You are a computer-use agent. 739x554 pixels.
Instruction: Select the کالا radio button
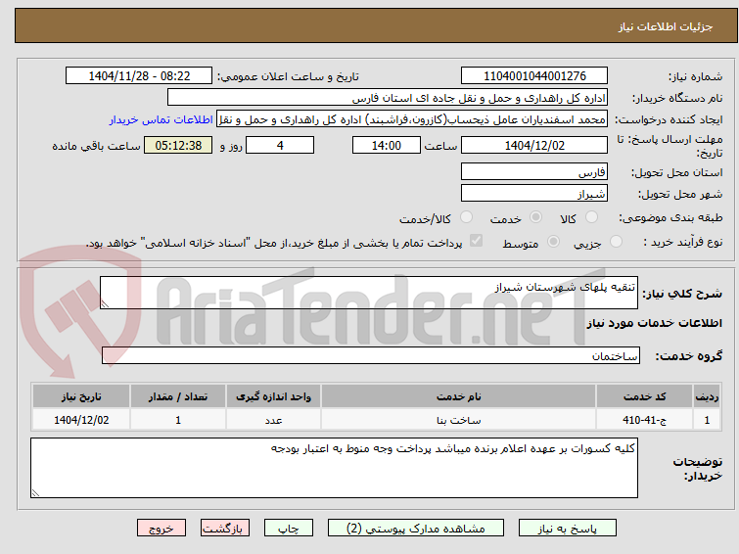click(x=591, y=217)
